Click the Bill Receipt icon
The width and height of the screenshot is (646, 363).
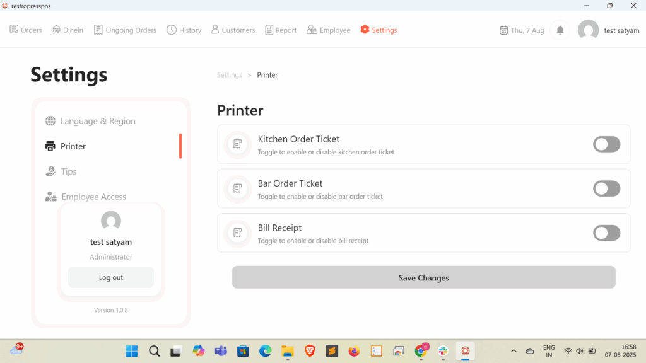pyautogui.click(x=238, y=233)
